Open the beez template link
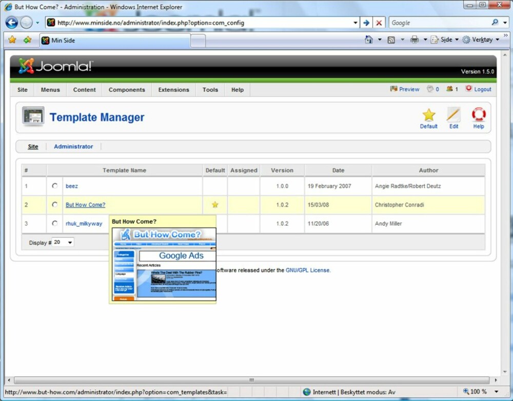Screen dimensions: 513x401 tap(72, 186)
